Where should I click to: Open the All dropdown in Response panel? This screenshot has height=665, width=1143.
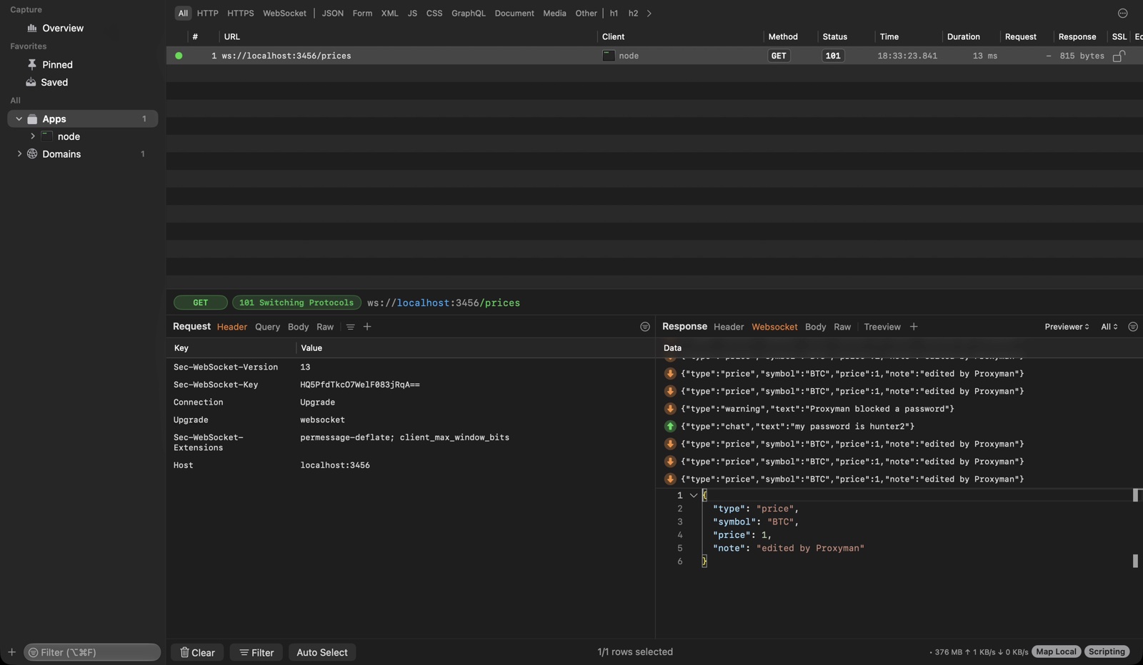tap(1109, 327)
